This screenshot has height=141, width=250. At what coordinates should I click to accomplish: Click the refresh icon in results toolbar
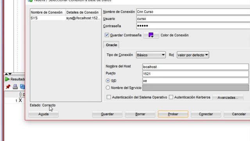coord(23,87)
